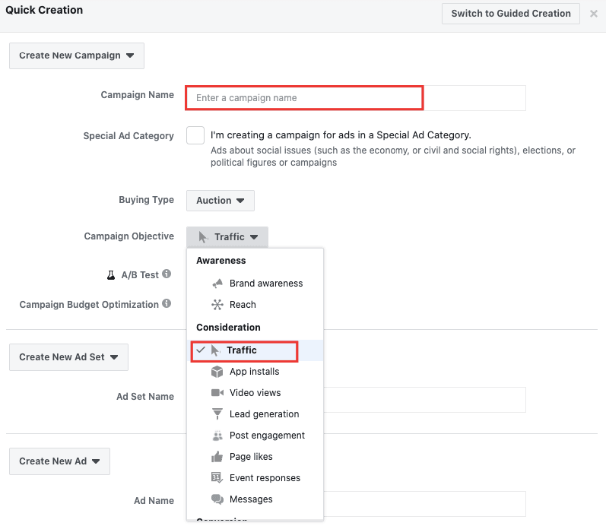The image size is (606, 526).
Task: Open the Auction buying type dropdown
Action: coord(221,201)
